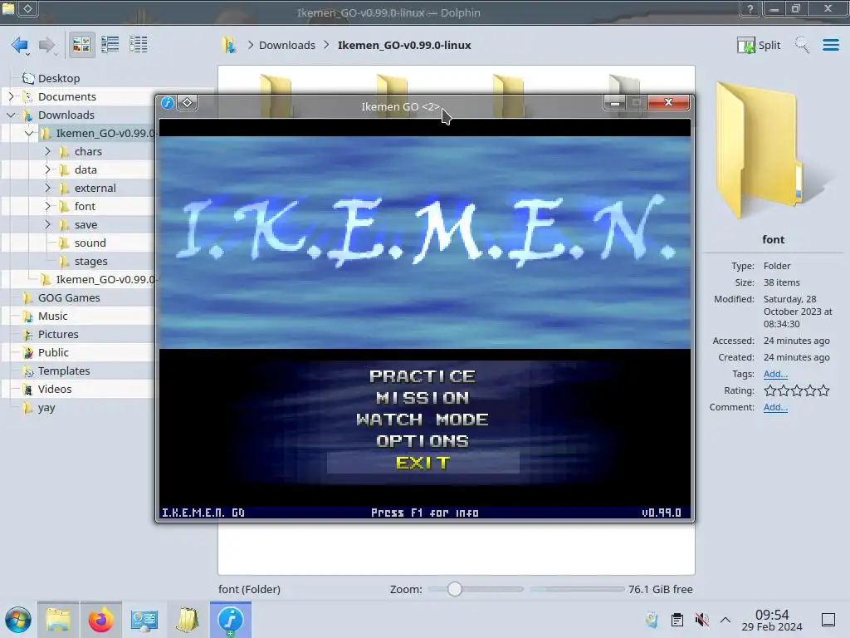Click the free disk space bar

[577, 589]
